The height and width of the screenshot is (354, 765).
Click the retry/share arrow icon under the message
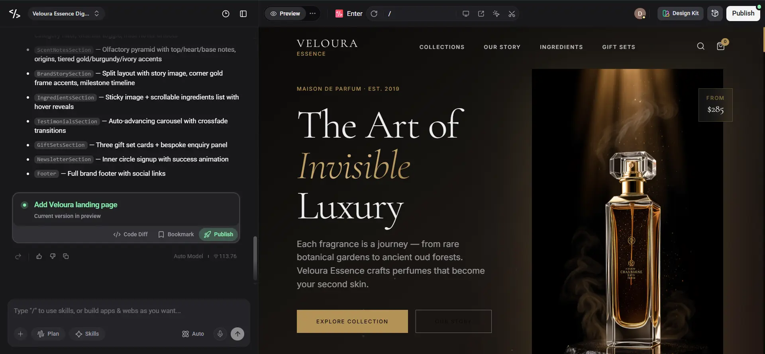pyautogui.click(x=18, y=257)
